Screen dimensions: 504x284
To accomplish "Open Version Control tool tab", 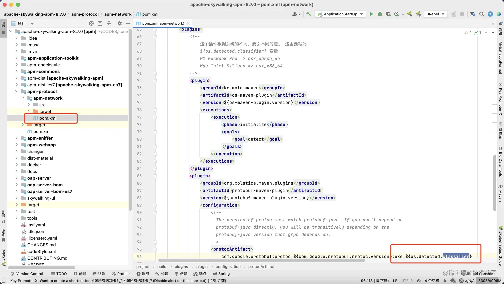I will 27,274.
